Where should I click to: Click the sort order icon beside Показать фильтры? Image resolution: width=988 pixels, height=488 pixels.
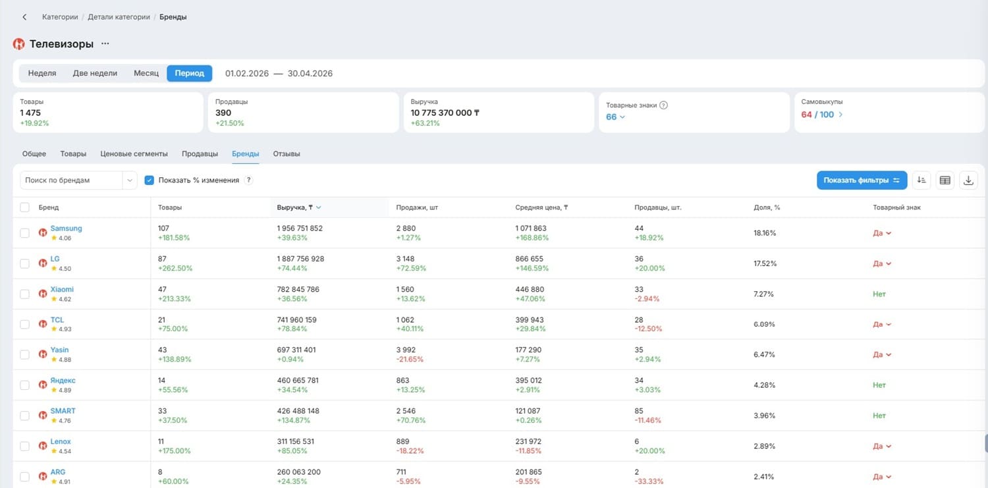(x=921, y=180)
